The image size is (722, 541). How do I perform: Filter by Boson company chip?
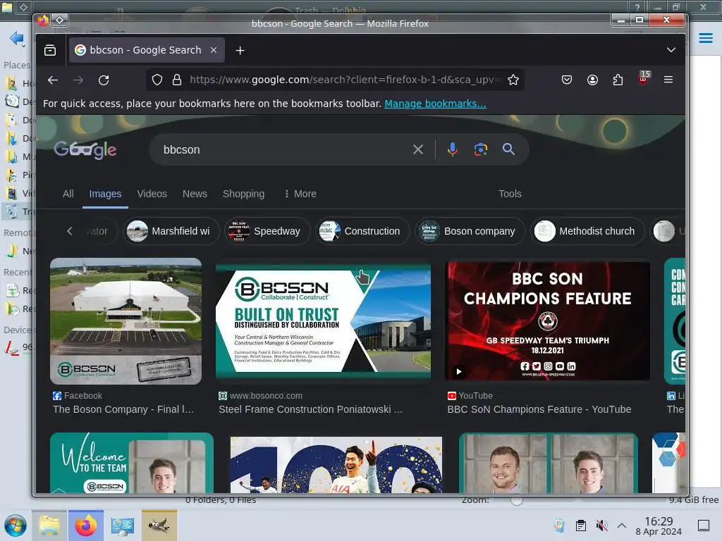pyautogui.click(x=470, y=231)
